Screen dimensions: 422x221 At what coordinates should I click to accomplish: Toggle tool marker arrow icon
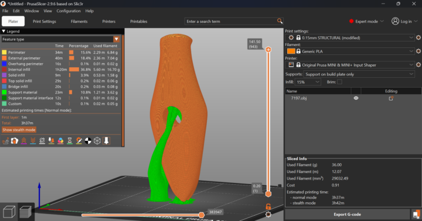[106, 141]
